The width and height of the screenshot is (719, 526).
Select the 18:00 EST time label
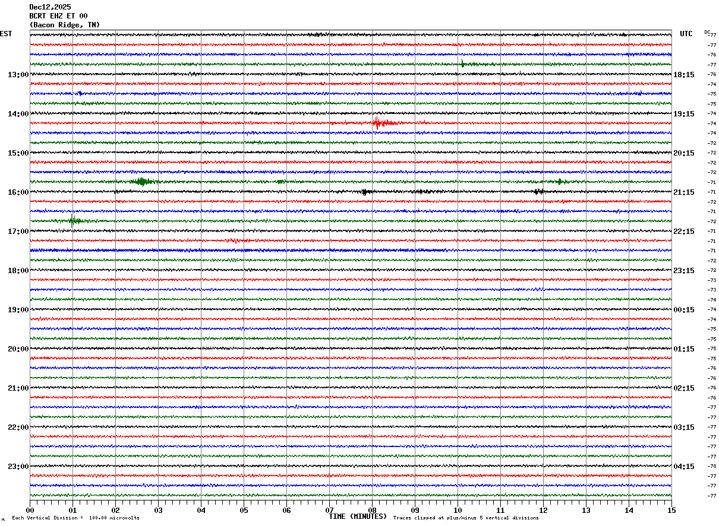18,271
